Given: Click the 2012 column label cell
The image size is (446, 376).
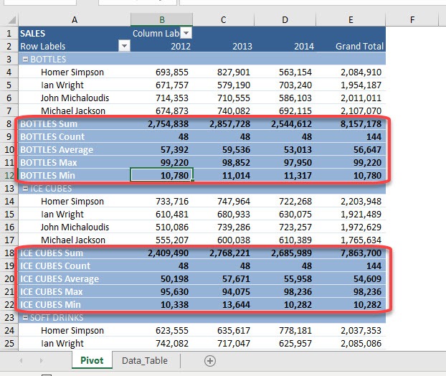Looking at the screenshot, I should 161,46.
